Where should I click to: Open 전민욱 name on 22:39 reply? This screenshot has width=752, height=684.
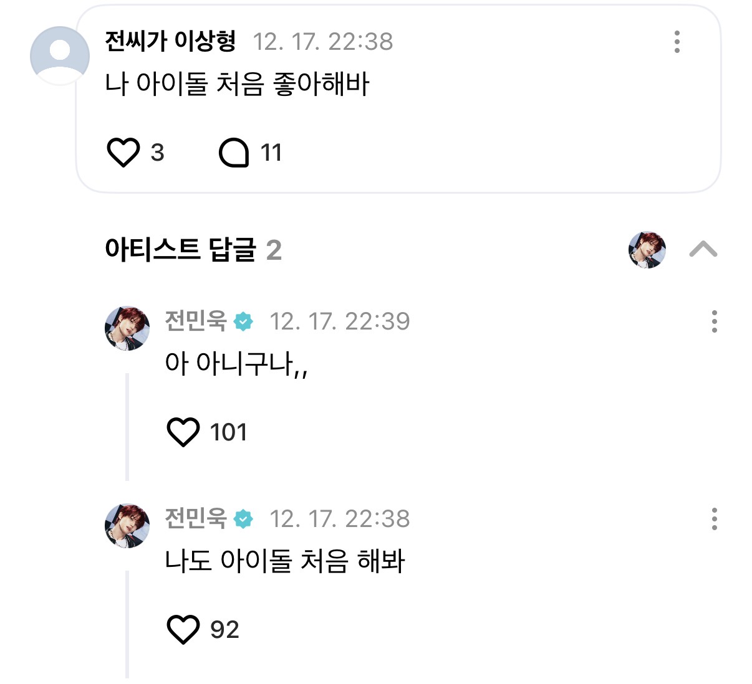(x=195, y=321)
